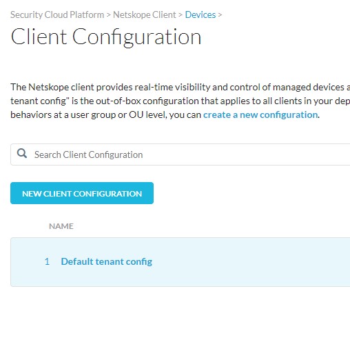350x340 pixels.
Task: Click the chevron after Netskope Client breadcrumb
Action: [181, 15]
